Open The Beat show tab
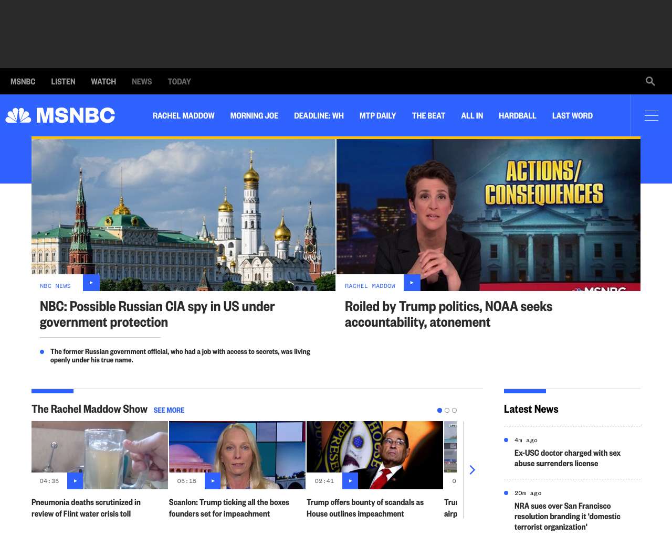Screen dimensions: 672x537 [428, 115]
